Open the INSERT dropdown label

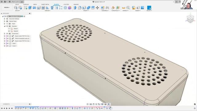[138, 11]
